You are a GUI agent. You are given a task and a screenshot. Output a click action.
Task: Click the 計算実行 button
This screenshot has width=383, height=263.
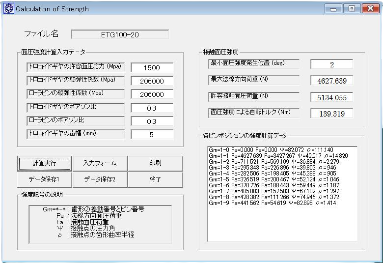[45, 163]
